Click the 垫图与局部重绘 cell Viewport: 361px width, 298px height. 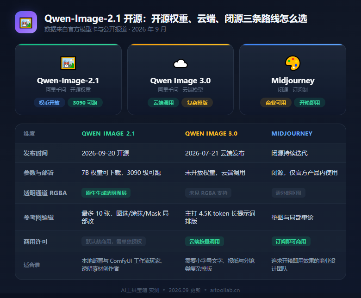click(x=293, y=217)
